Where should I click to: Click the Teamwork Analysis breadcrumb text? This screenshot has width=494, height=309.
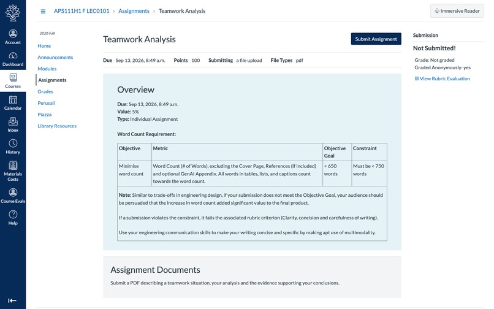(x=182, y=11)
